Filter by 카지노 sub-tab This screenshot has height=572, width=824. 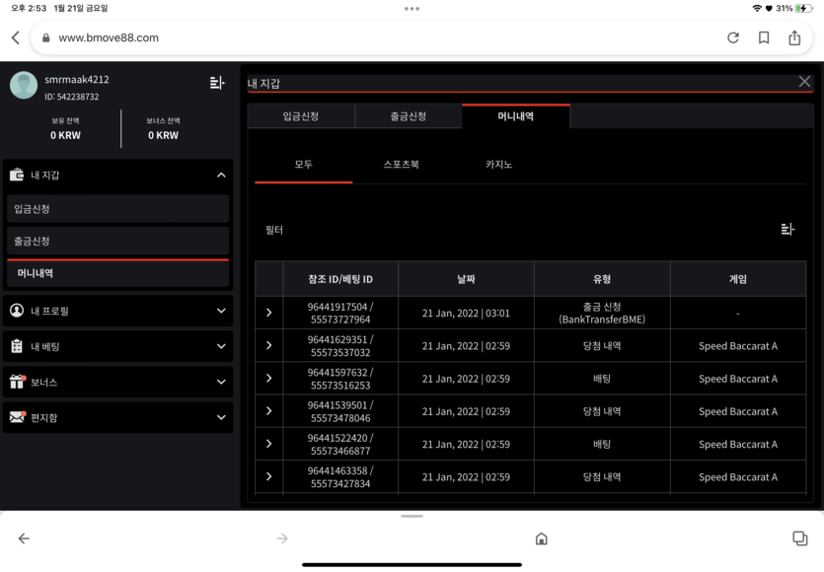498,165
